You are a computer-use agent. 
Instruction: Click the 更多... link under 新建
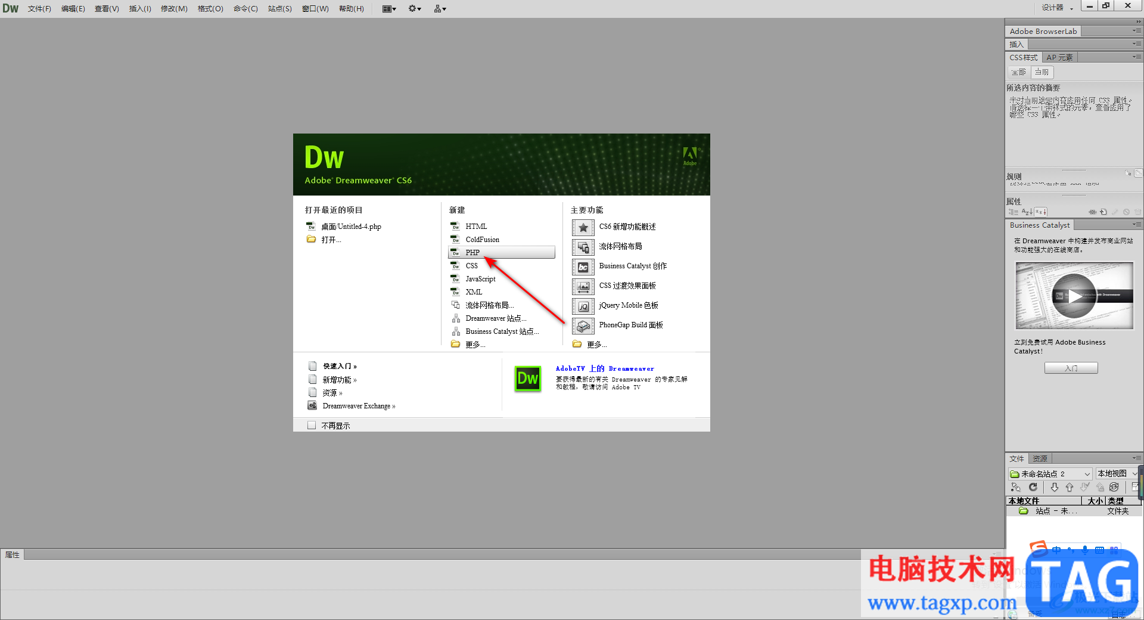(x=475, y=345)
